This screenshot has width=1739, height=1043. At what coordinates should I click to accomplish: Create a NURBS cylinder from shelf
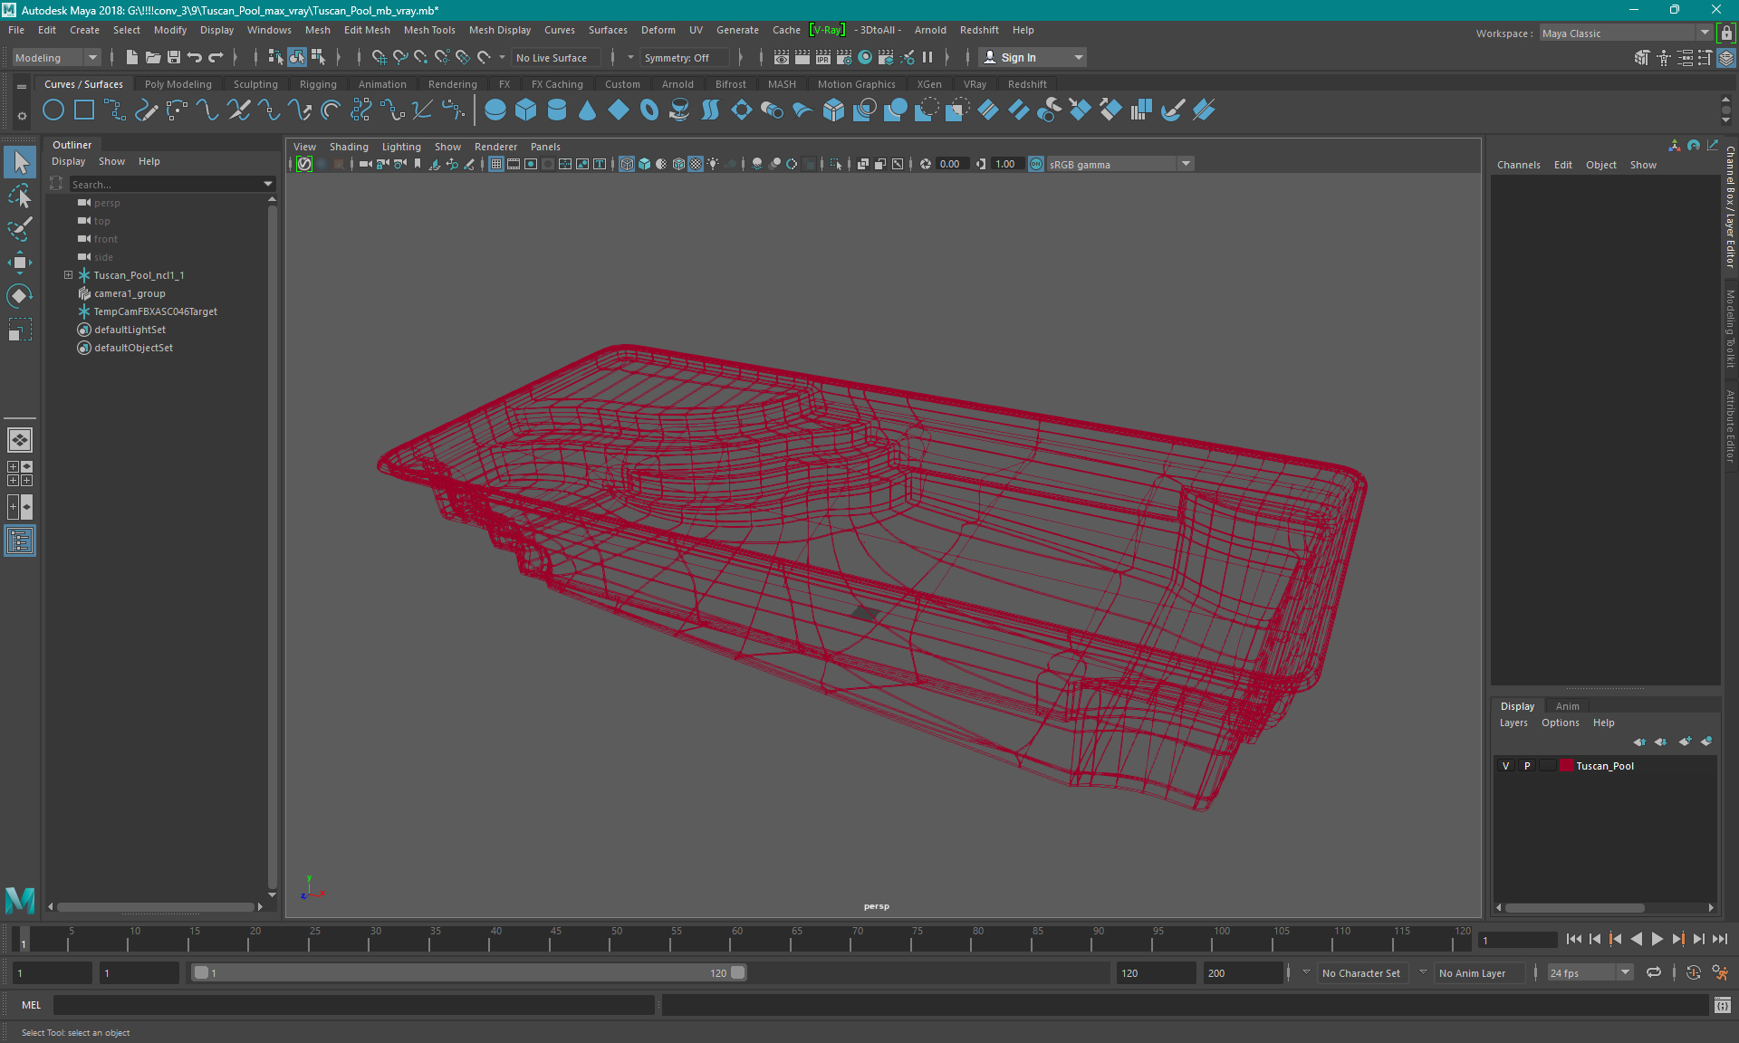point(557,110)
